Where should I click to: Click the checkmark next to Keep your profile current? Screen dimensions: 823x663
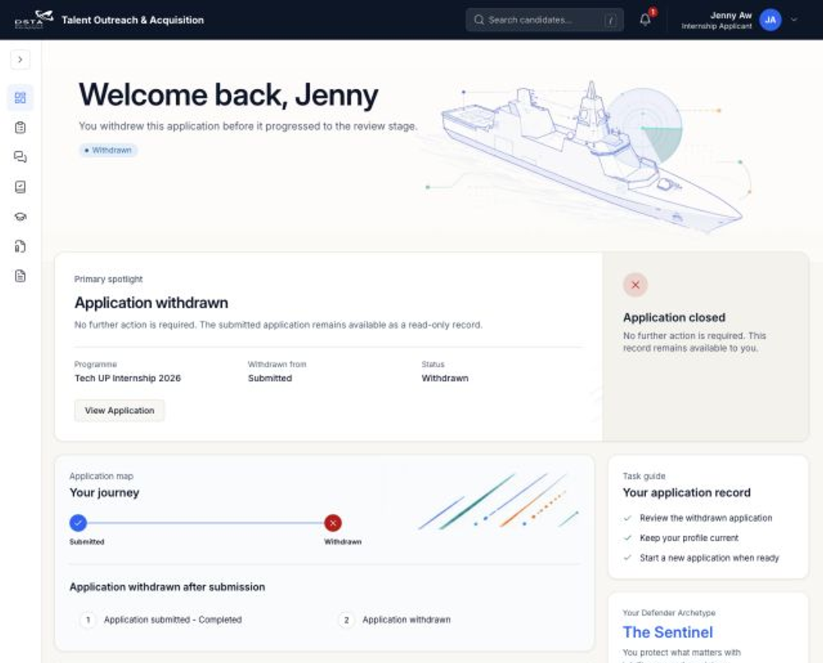(628, 538)
